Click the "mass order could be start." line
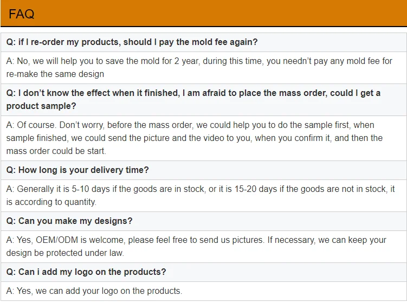407x302 pixels. click(x=56, y=151)
